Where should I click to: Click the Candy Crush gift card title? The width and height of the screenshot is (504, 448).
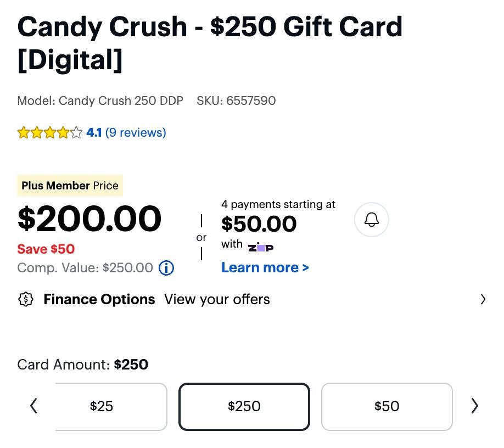(210, 43)
